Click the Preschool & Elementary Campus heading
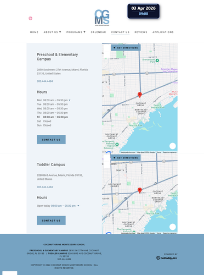 [58, 57]
